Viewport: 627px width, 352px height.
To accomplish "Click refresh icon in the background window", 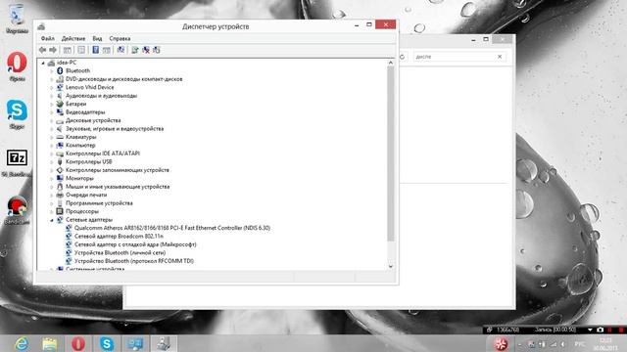I will (x=403, y=57).
